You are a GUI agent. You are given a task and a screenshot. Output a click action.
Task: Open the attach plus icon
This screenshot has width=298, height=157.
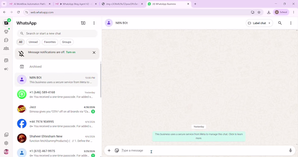109,151
